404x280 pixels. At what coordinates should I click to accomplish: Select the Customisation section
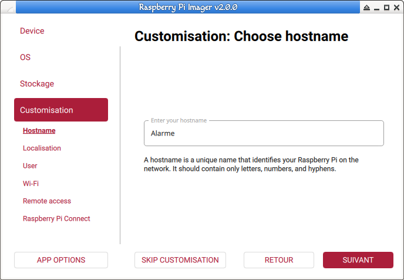pyautogui.click(x=61, y=110)
